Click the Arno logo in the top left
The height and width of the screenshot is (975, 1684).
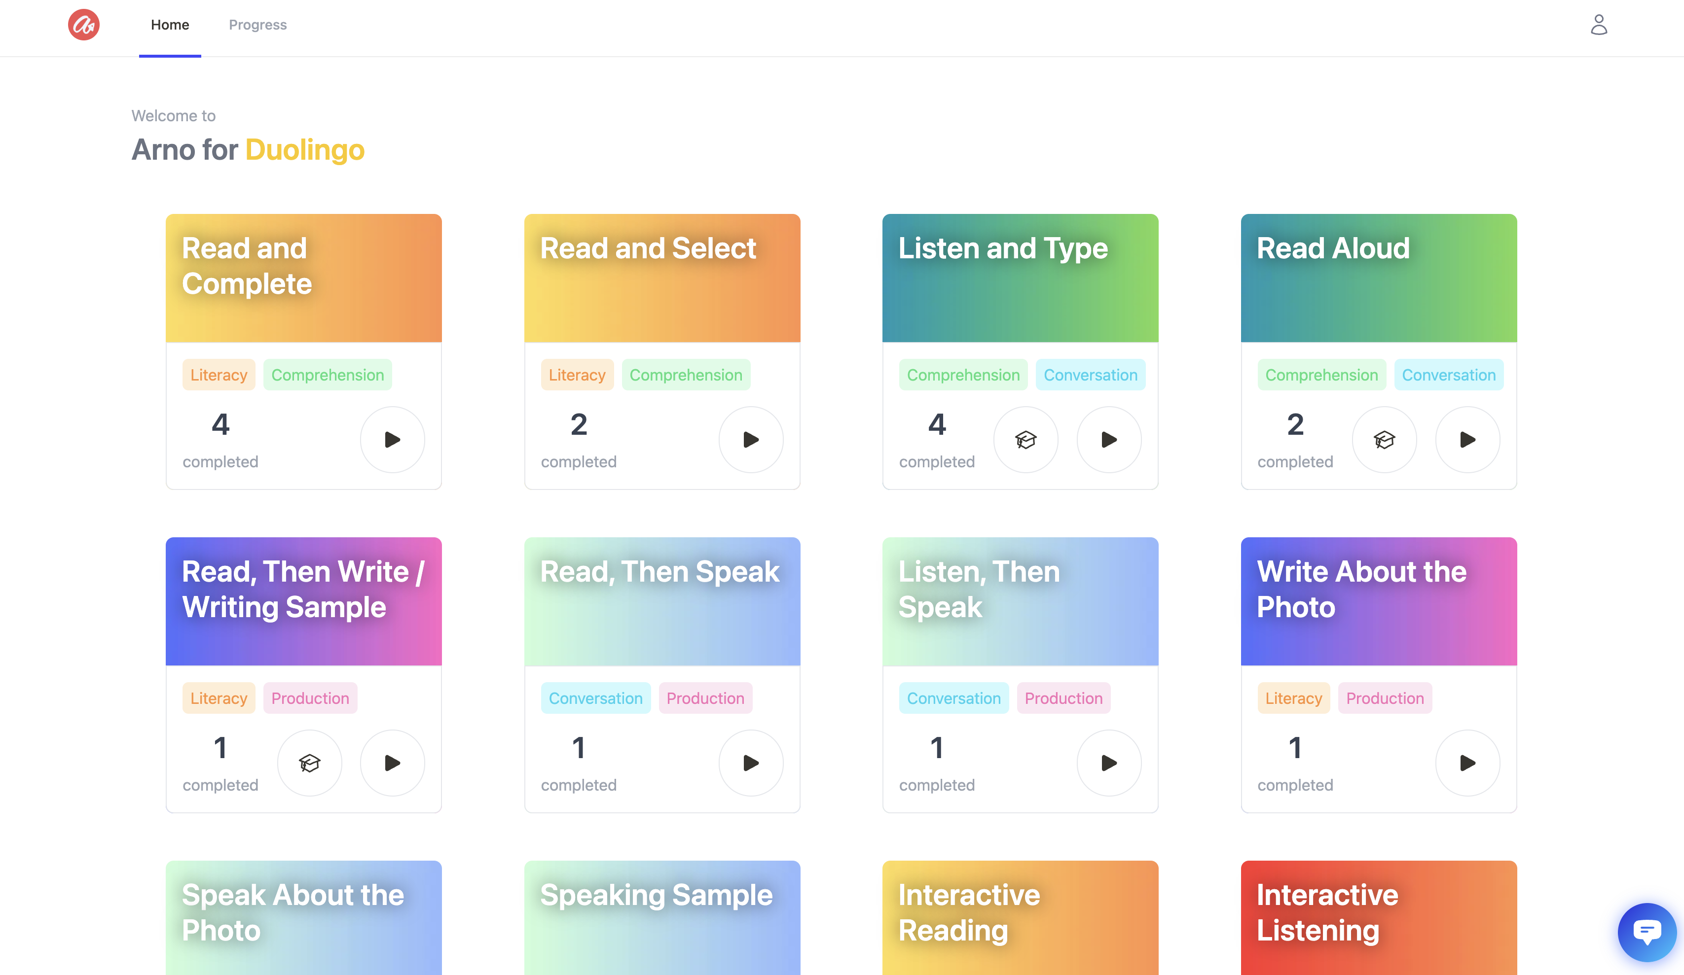[83, 25]
